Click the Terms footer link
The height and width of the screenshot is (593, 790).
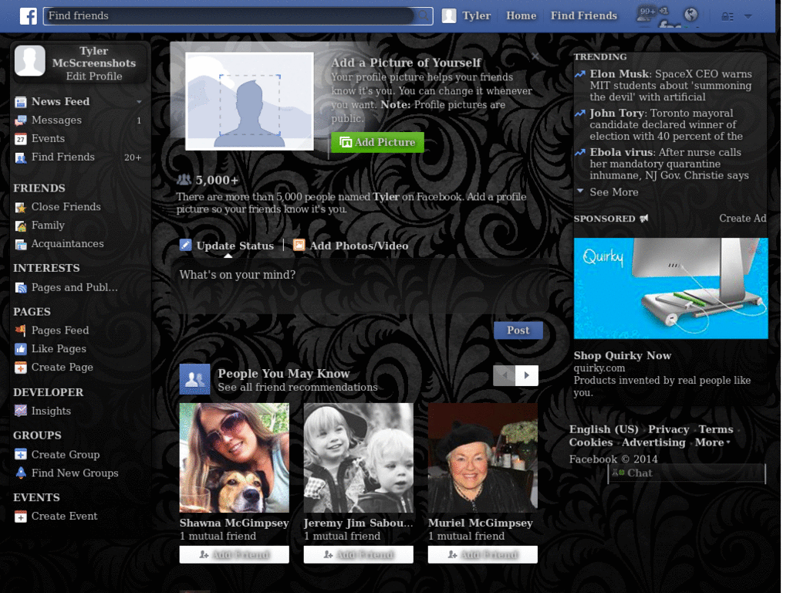click(x=715, y=429)
